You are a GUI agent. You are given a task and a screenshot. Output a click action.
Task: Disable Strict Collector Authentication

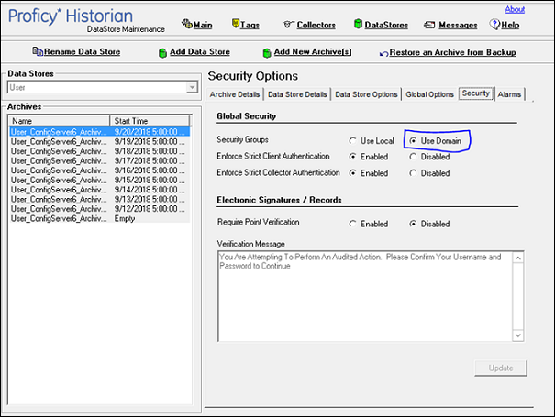(413, 173)
